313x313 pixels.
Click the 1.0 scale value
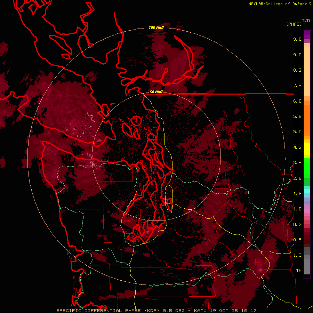pos(297,209)
